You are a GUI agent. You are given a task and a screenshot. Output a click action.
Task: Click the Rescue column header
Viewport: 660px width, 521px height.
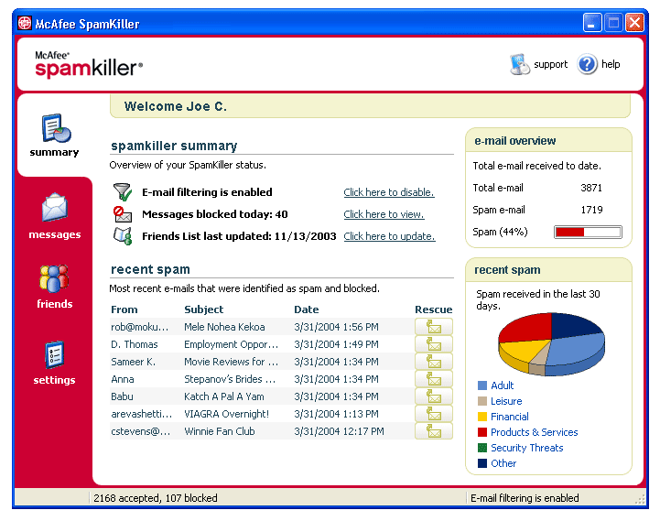[x=434, y=309]
